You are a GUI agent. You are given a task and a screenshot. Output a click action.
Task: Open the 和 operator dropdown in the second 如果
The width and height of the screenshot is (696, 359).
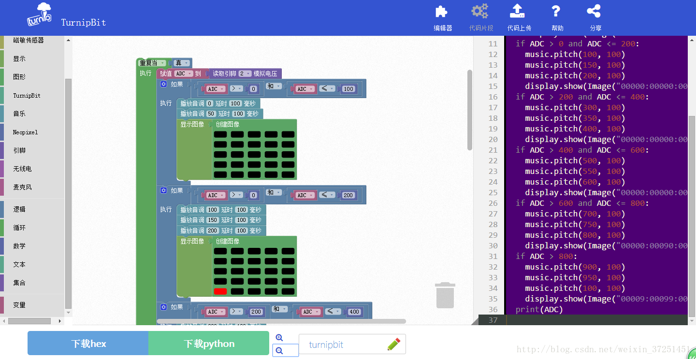point(274,193)
